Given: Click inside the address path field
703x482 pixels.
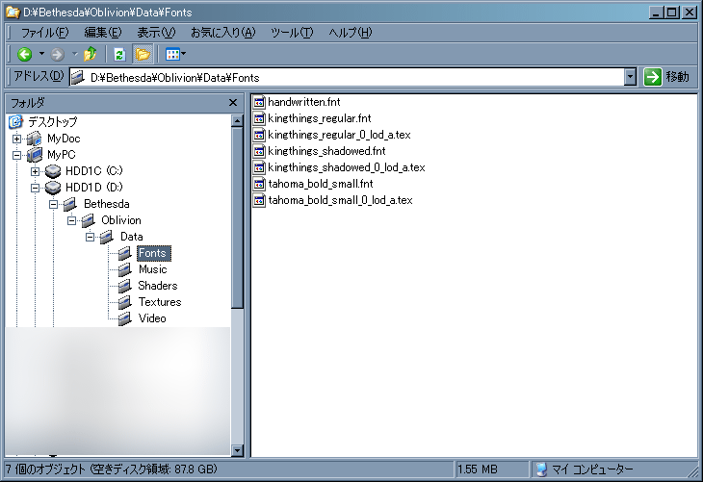Looking at the screenshot, I should point(356,77).
